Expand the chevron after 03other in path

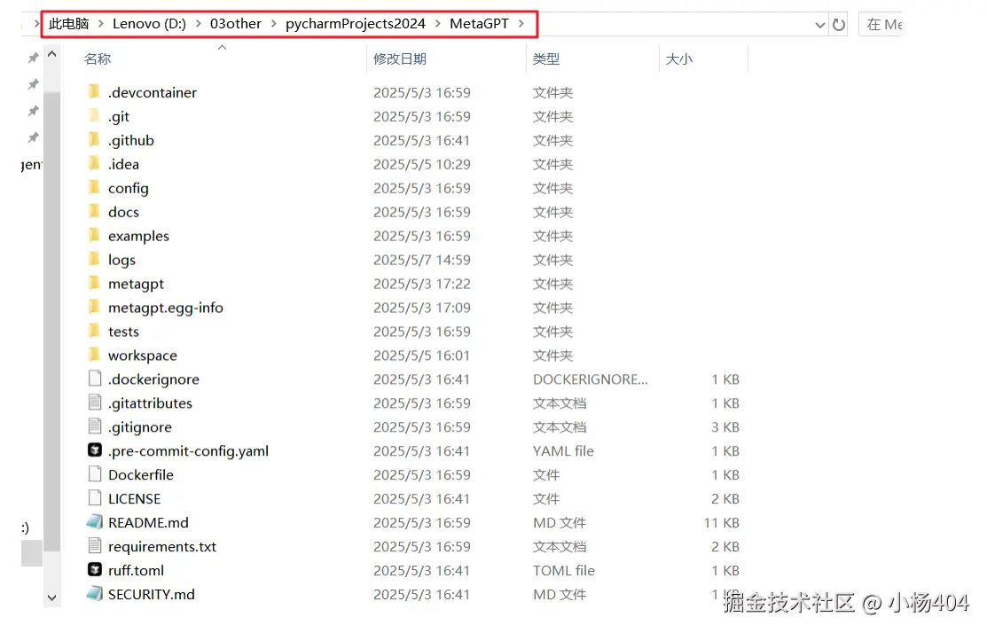[274, 24]
